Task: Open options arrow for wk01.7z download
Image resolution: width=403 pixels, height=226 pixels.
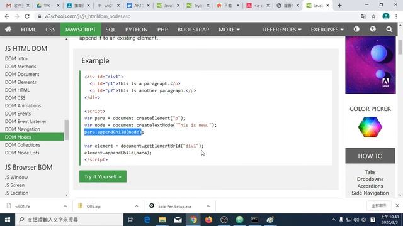Action: click(65, 206)
